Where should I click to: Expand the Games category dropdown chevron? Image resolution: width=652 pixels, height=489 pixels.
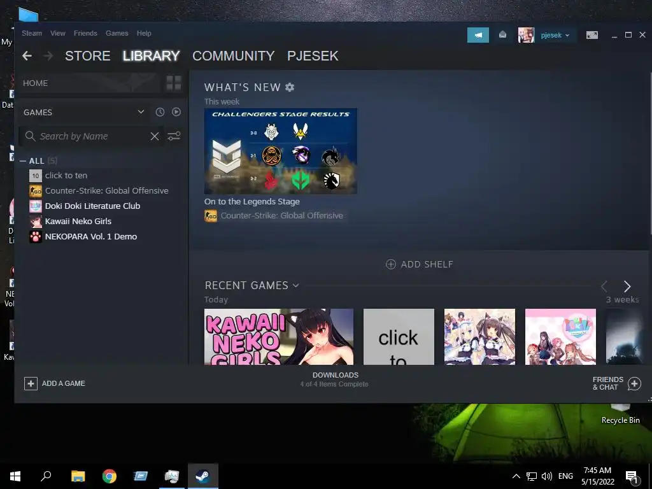(141, 112)
